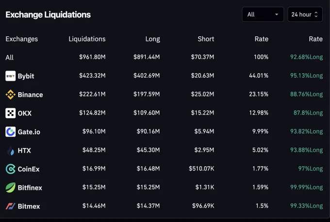Click the Binance diamond logo icon
Image resolution: width=330 pixels, height=222 pixels.
click(10, 95)
